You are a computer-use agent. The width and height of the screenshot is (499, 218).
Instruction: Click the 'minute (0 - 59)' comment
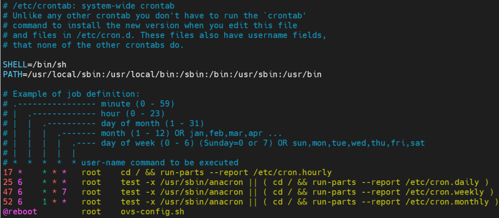pos(137,104)
